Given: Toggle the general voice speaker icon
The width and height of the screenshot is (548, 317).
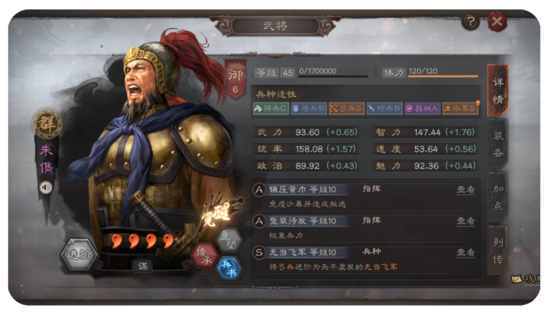Looking at the screenshot, I should tap(46, 188).
